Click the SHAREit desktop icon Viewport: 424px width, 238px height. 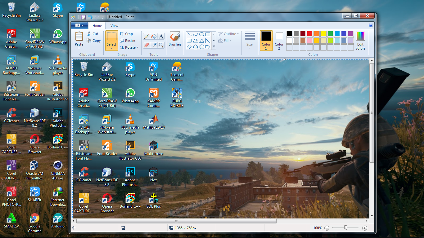point(34,194)
